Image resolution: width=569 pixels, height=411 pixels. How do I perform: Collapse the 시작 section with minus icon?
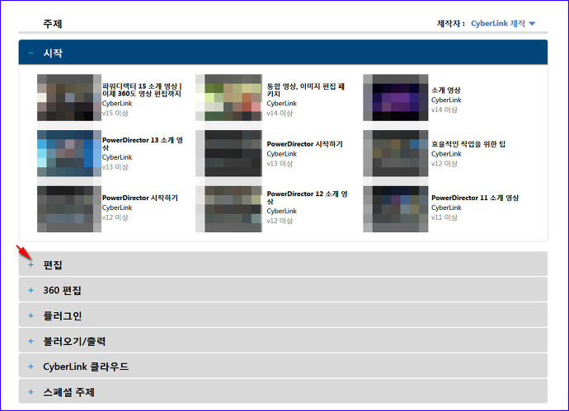[x=31, y=53]
